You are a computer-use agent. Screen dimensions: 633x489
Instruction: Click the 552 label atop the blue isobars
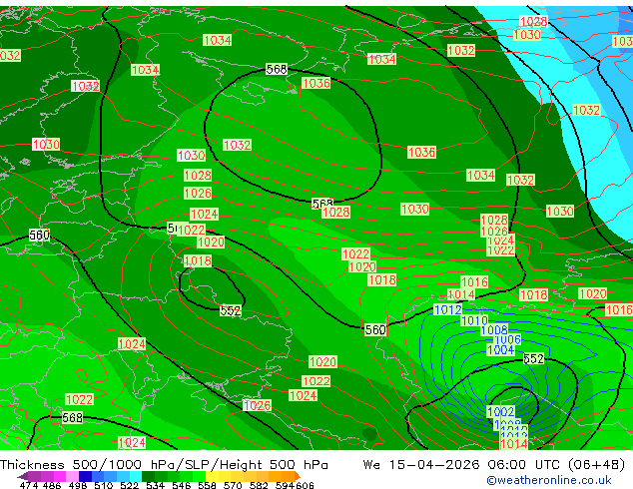pos(534,358)
